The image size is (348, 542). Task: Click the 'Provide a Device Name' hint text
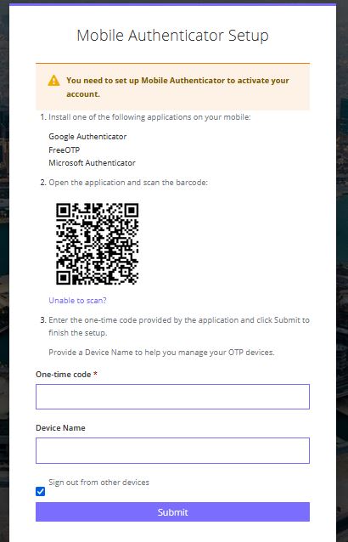161,353
